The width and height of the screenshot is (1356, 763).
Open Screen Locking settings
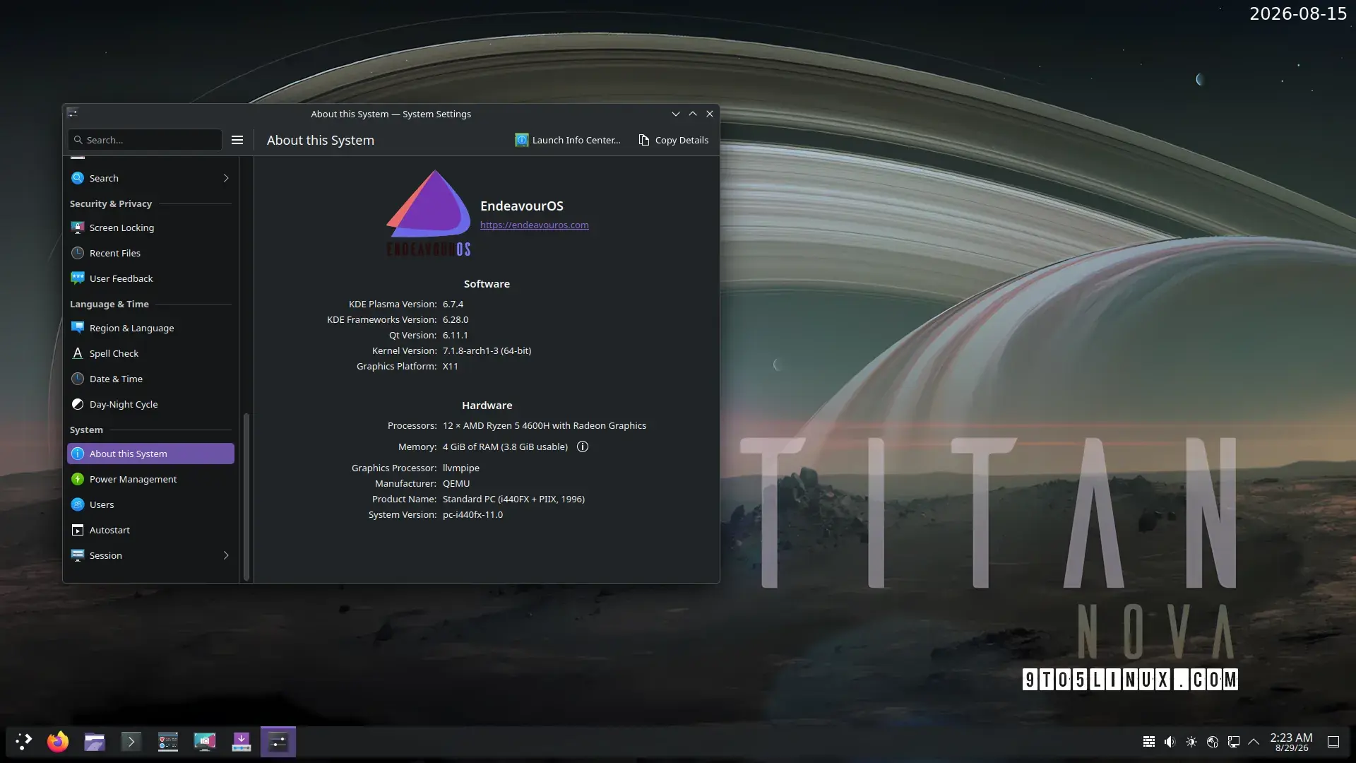coord(150,227)
